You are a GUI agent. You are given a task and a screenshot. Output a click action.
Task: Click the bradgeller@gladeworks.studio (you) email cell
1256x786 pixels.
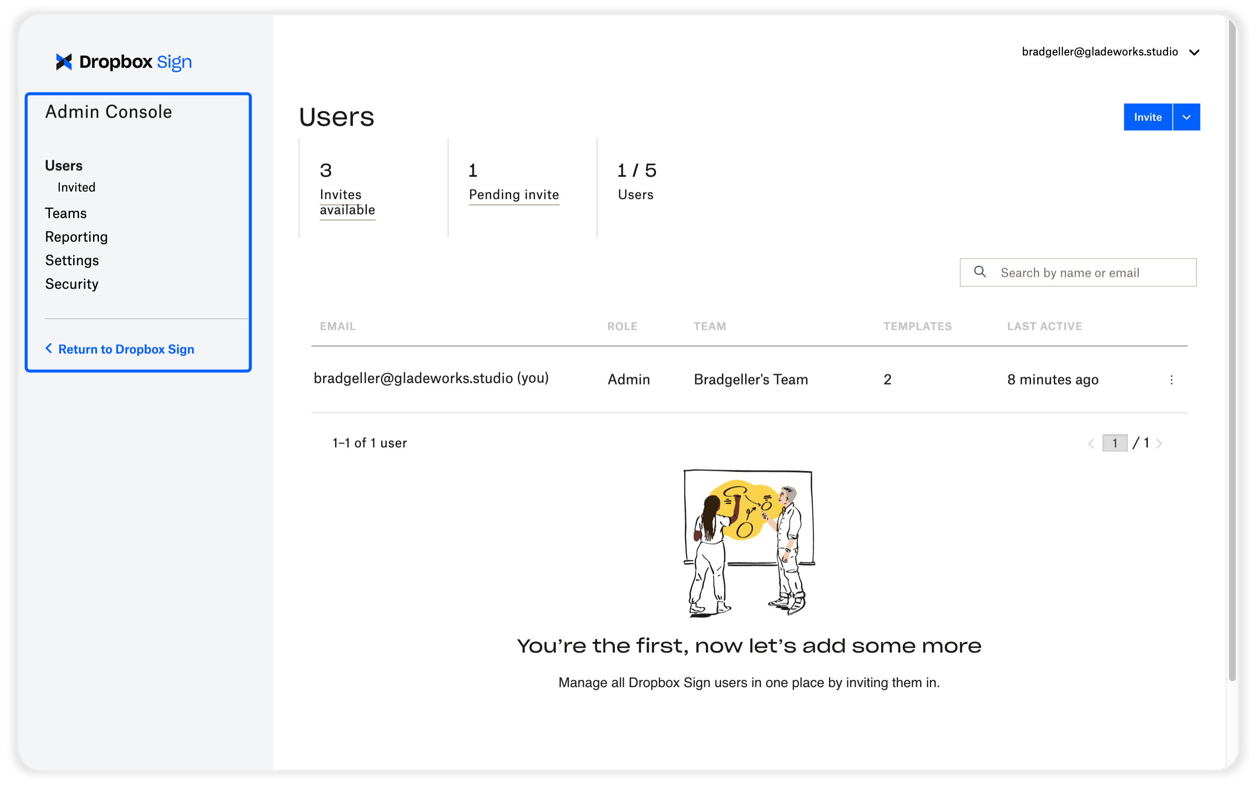[x=431, y=378]
